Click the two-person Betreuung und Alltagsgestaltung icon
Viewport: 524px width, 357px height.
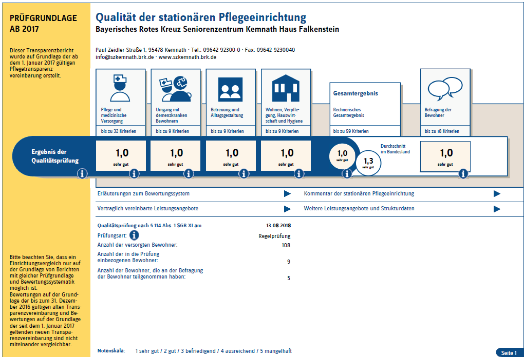coord(230,89)
